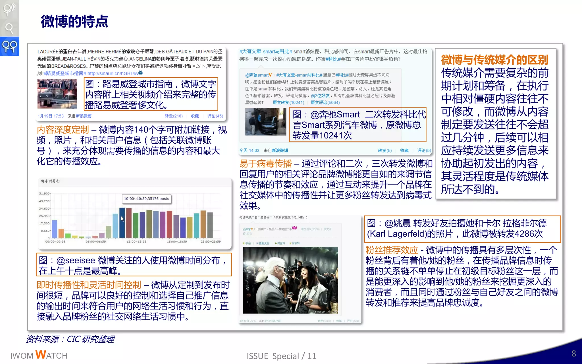Click the slide title 微博的特点
The height and width of the screenshot is (364, 582).
(x=74, y=21)
